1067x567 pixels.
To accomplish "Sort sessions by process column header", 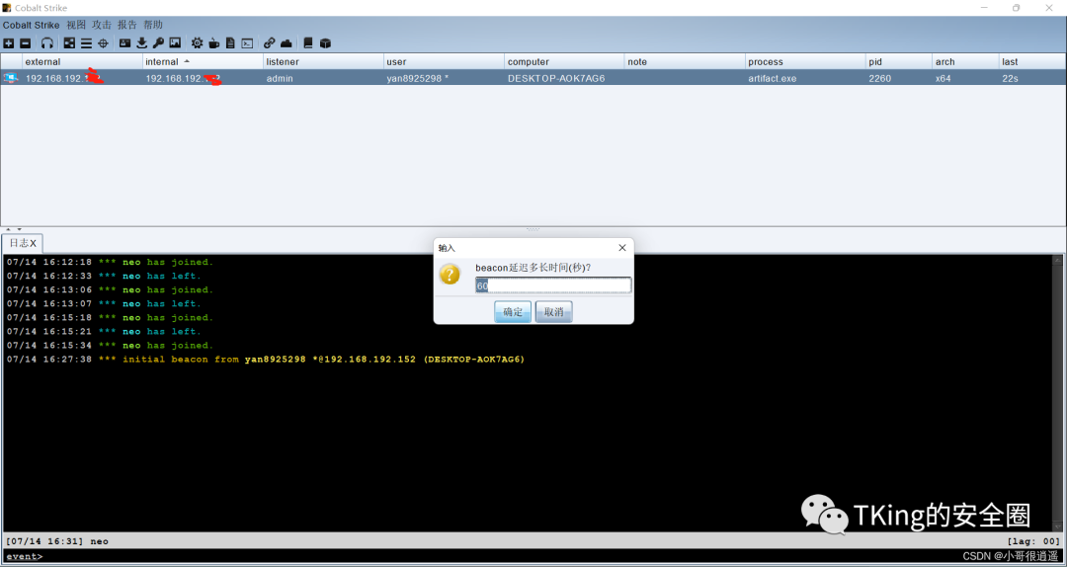I will point(806,62).
